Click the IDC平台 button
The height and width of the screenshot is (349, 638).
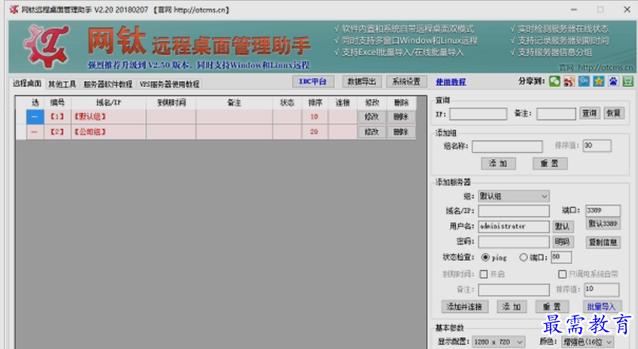[313, 82]
